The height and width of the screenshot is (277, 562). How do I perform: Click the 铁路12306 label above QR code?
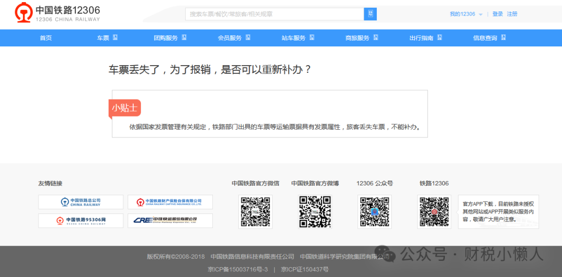coord(434,183)
